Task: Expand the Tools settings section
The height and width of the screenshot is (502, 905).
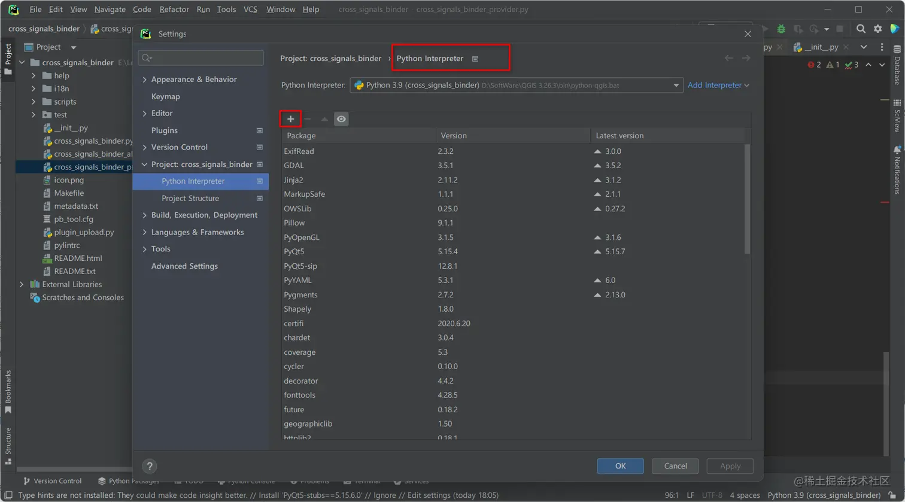Action: click(145, 249)
